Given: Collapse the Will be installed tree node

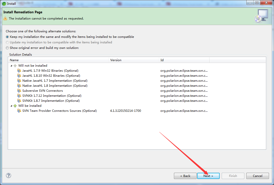Looking at the screenshot, I should click(x=11, y=106).
